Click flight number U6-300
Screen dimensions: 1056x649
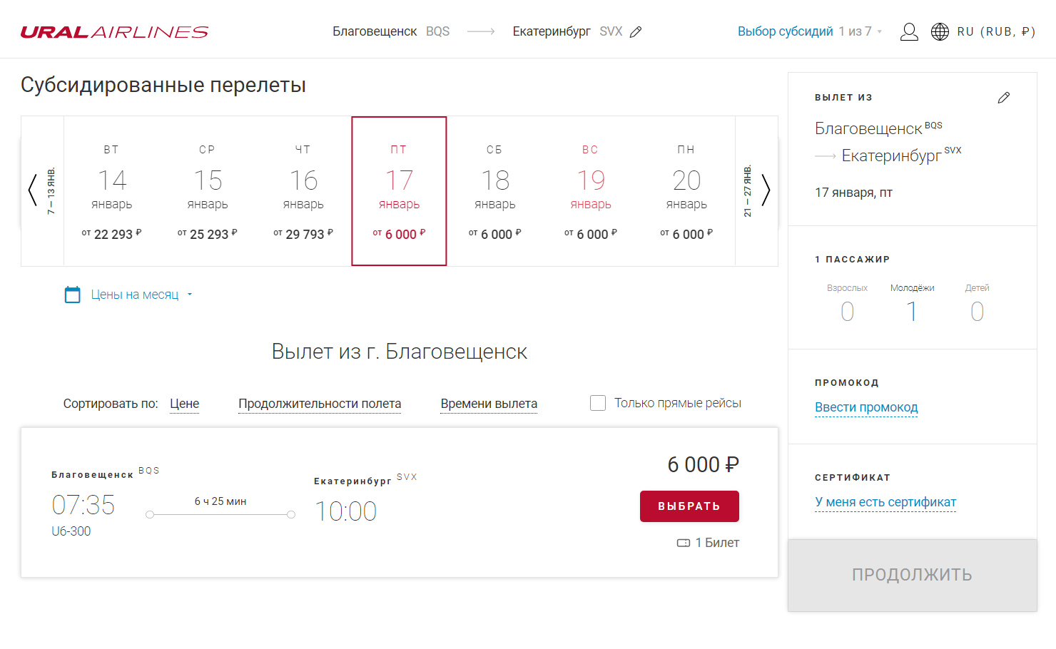(x=71, y=531)
